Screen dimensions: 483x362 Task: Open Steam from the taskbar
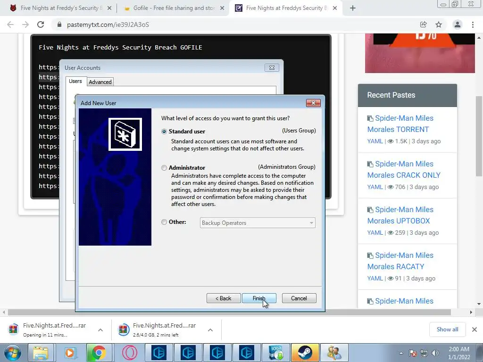point(305,353)
